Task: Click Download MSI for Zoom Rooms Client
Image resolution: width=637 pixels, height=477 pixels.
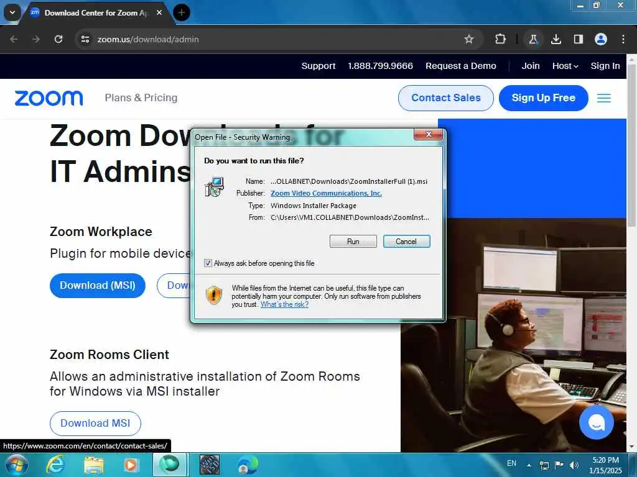Action: click(x=95, y=424)
